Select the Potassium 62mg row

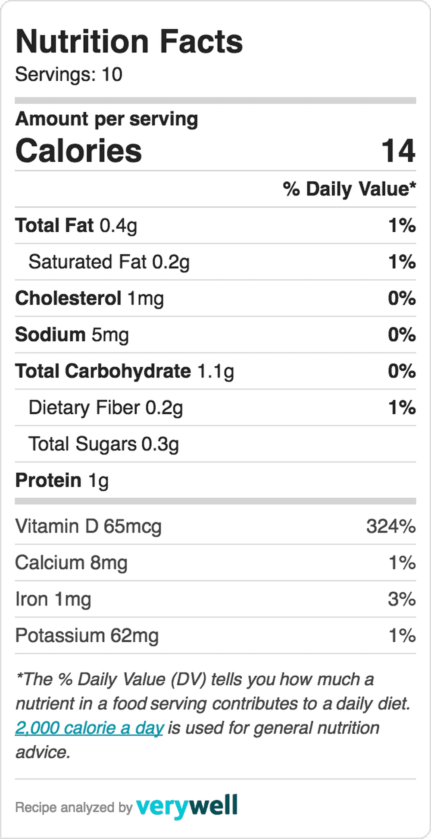tap(215, 635)
